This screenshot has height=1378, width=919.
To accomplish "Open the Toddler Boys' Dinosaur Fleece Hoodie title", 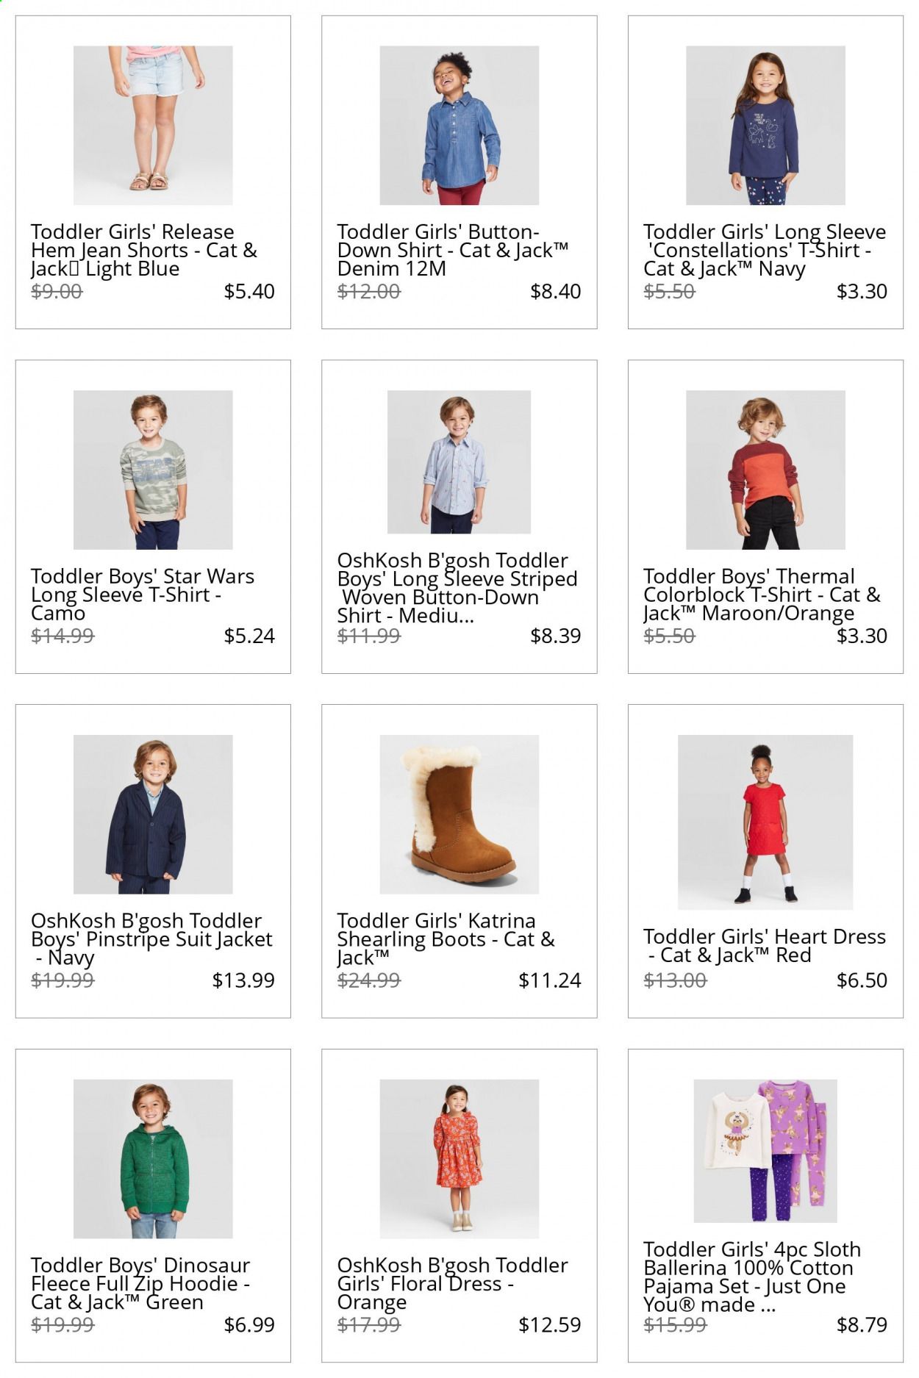I will pos(140,1284).
